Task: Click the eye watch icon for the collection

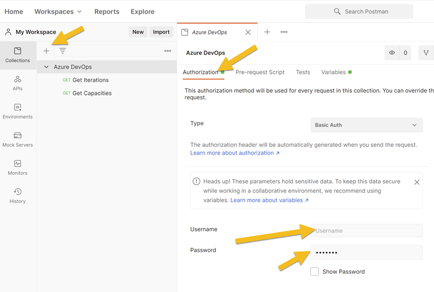Action: [x=392, y=53]
